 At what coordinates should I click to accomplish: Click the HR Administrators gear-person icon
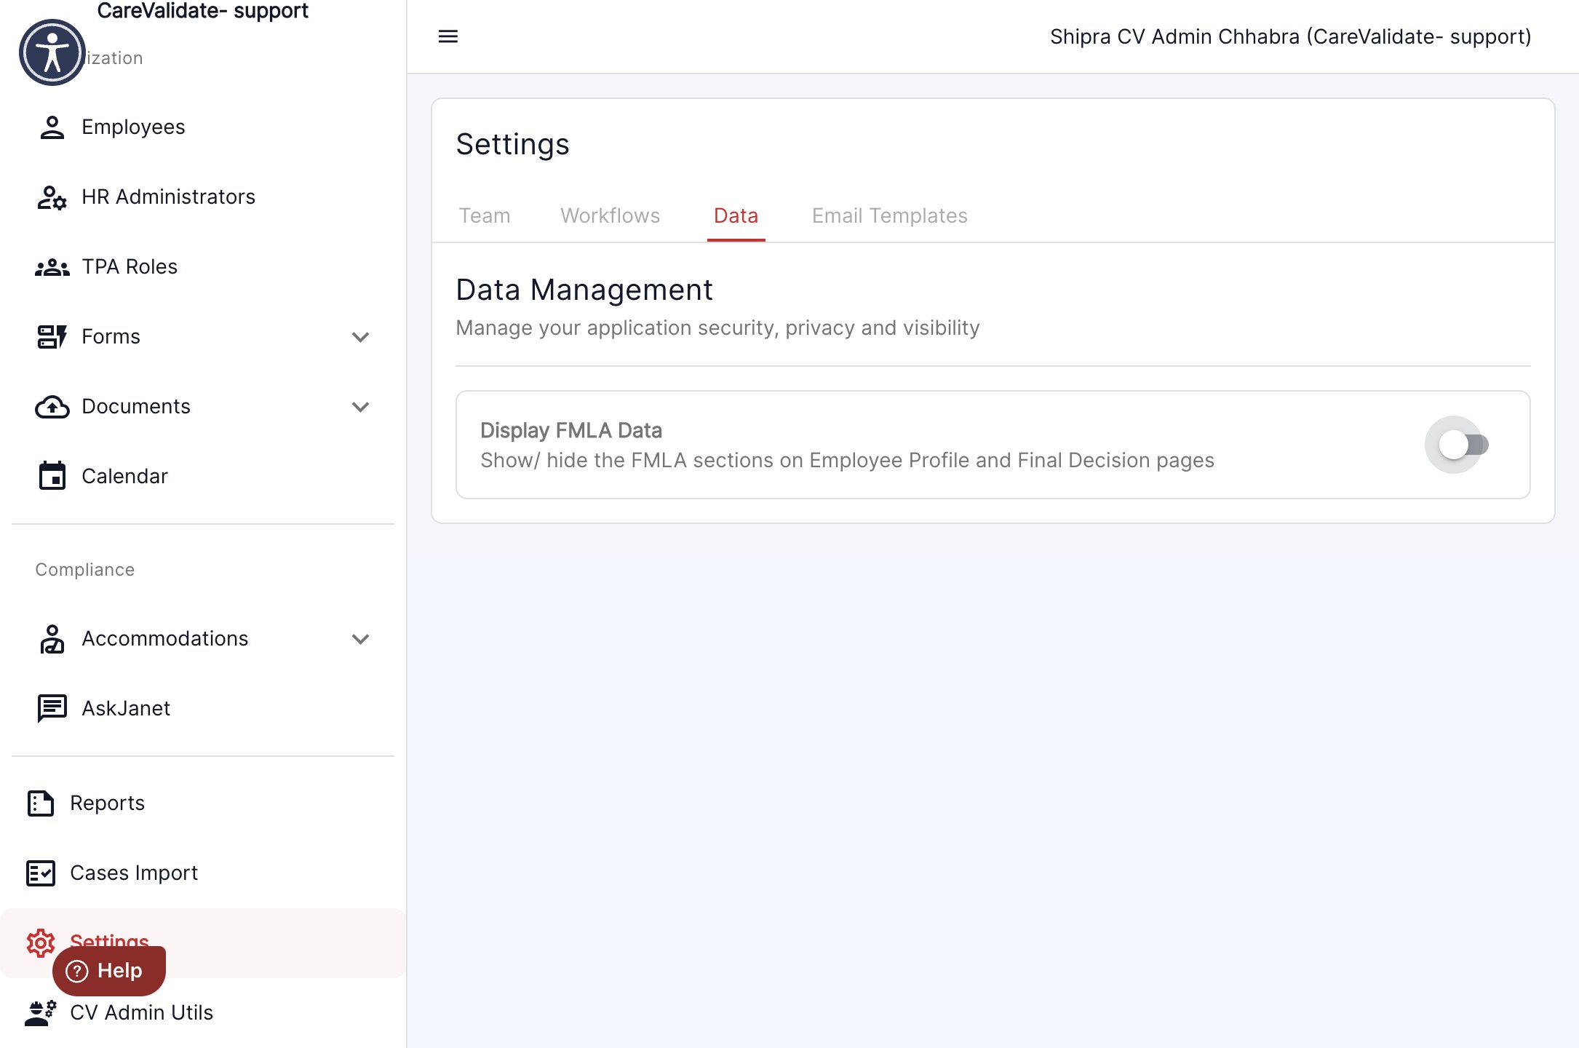(x=52, y=197)
